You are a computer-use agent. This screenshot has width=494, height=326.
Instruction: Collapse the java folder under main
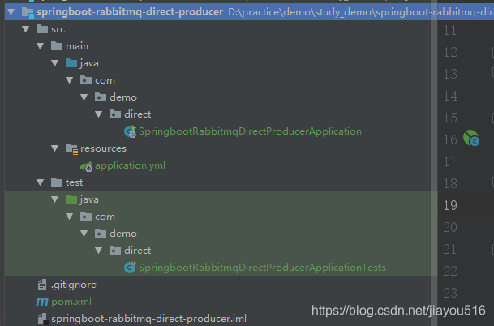55,63
